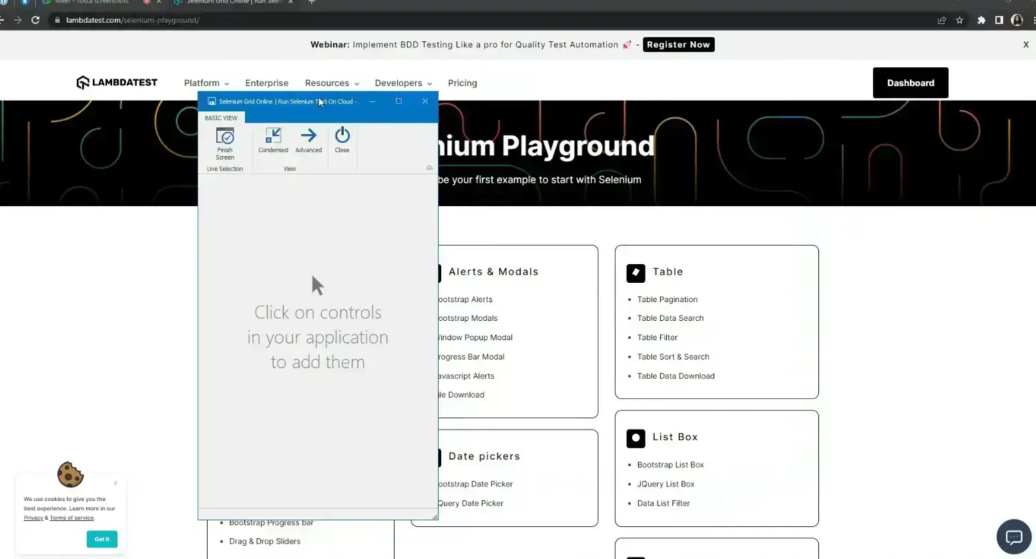Screen dimensions: 1036x559
Task: Accept cookies with Got it button
Action: [x=102, y=539]
